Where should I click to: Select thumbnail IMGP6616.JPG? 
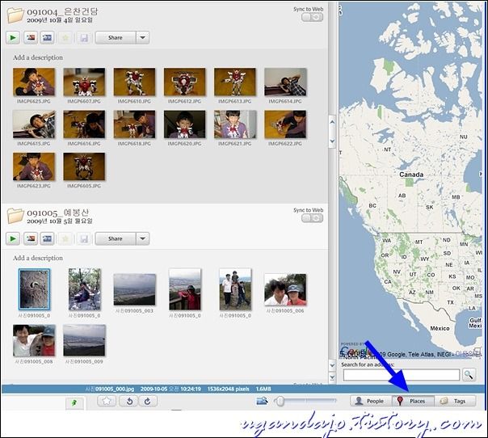(x=84, y=124)
